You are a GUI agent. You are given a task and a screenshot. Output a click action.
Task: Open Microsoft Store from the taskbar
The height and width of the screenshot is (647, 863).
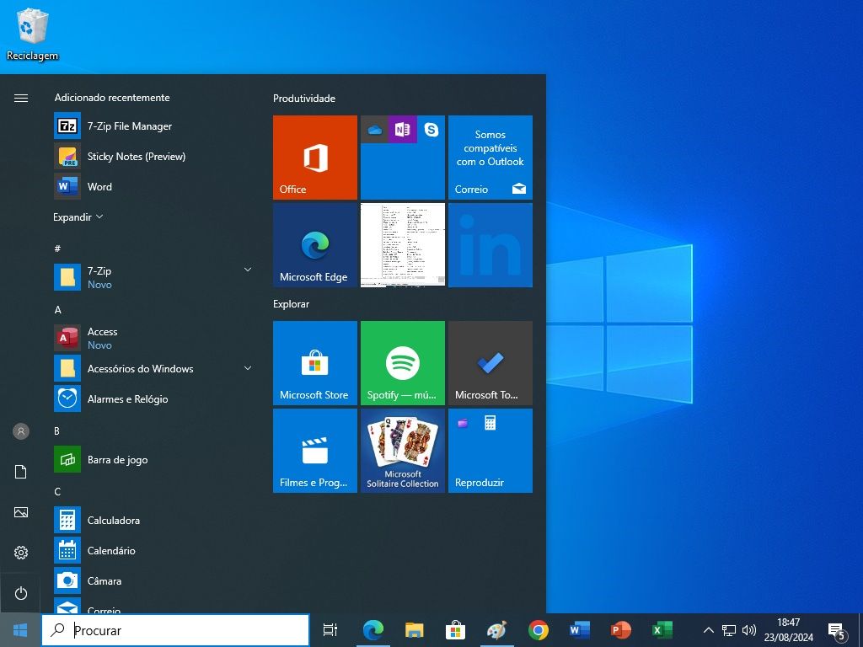click(455, 630)
